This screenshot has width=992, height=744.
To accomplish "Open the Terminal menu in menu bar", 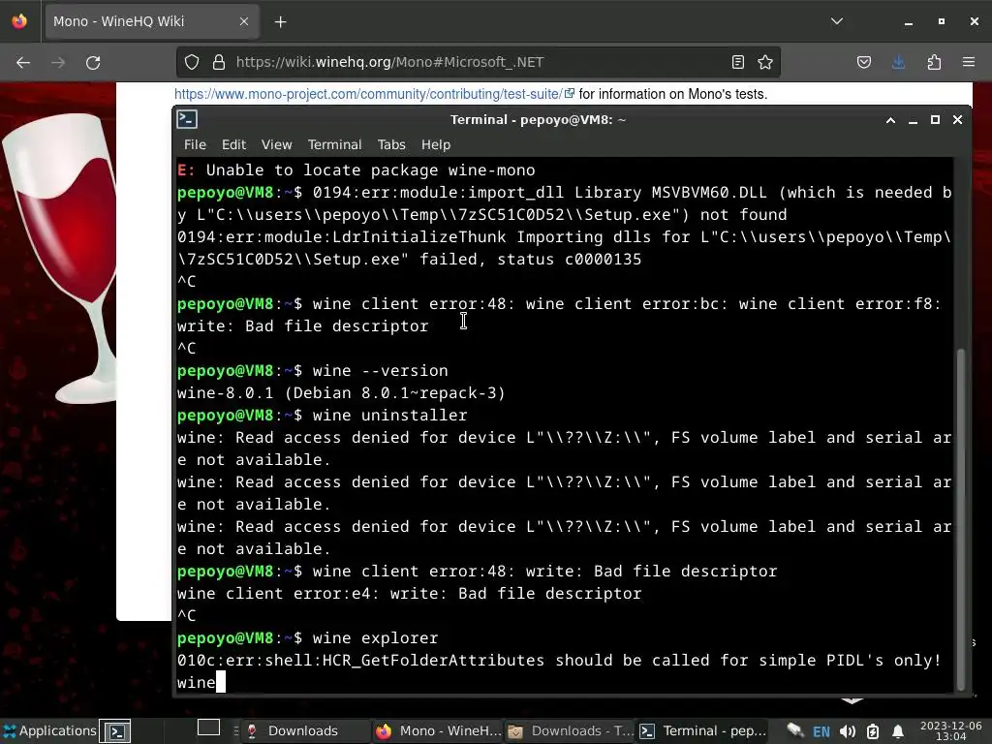I will (x=334, y=145).
